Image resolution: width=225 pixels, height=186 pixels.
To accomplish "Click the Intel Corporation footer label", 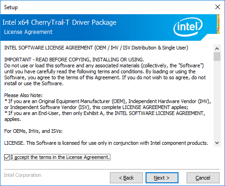I will [x=22, y=175].
